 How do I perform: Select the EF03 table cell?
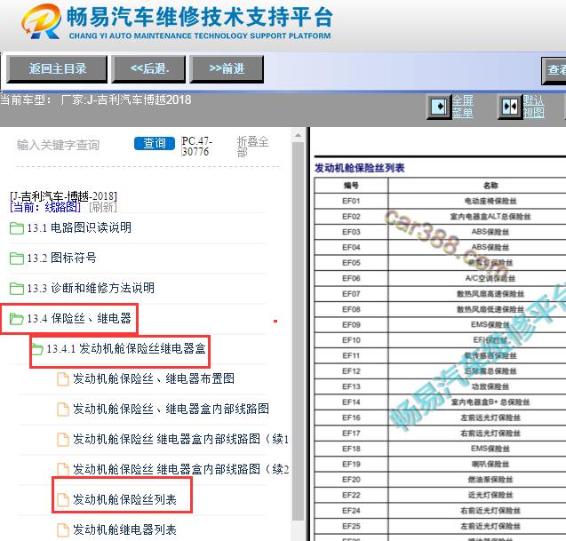coord(351,232)
